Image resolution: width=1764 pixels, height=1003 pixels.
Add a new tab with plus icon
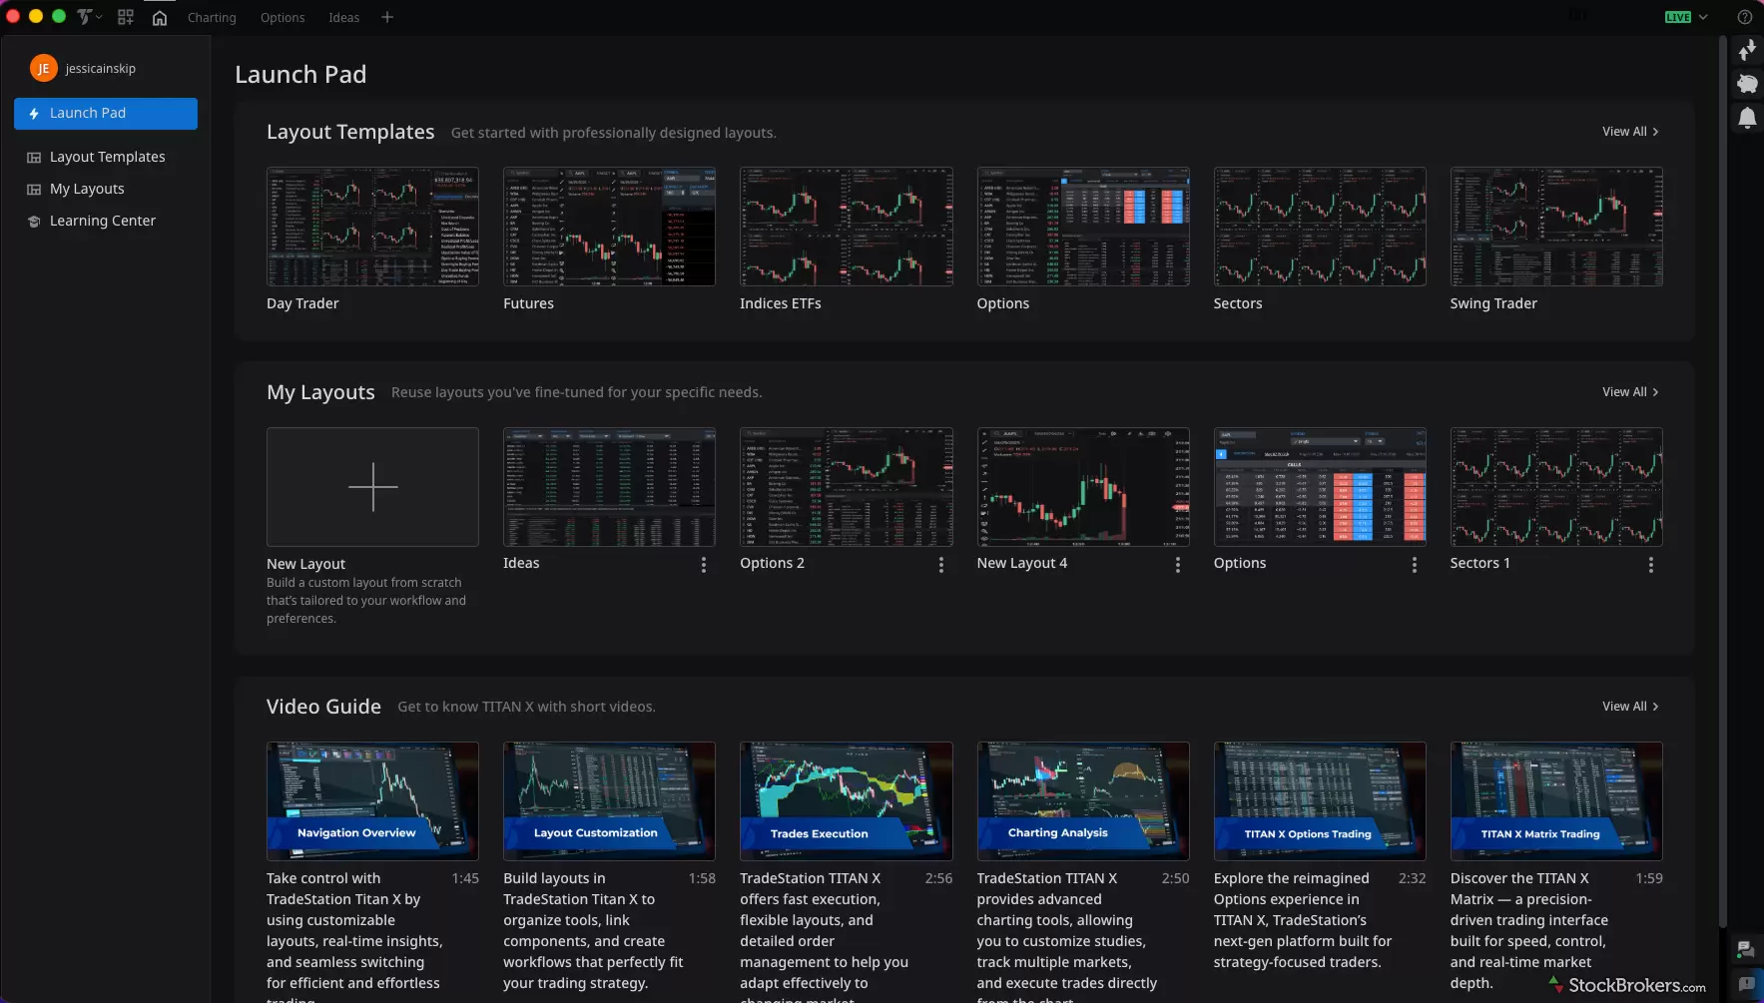pyautogui.click(x=387, y=17)
